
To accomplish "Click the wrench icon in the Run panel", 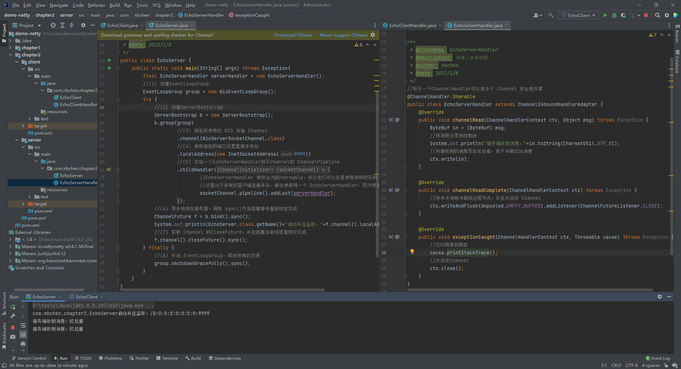I will tap(13, 316).
